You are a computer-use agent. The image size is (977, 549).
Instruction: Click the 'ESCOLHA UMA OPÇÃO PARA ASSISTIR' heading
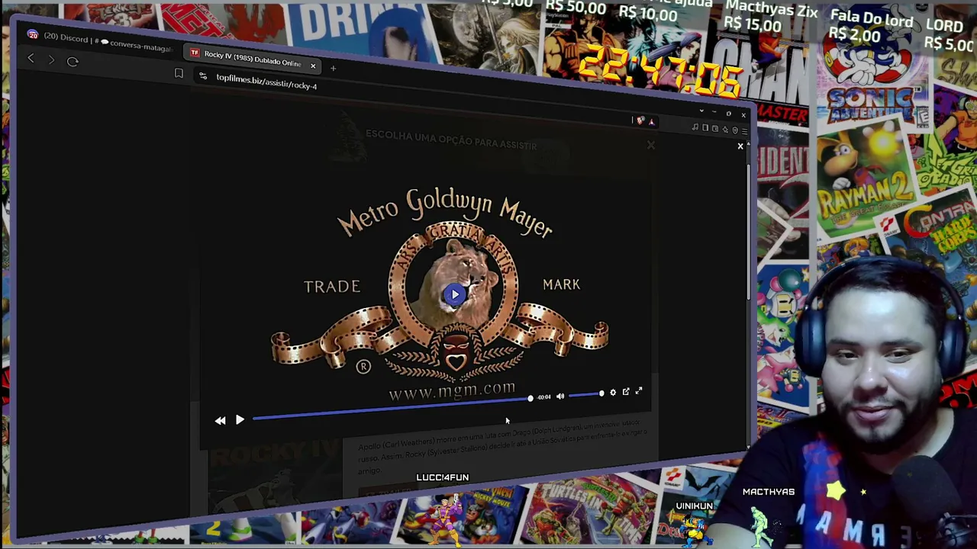[x=451, y=140]
